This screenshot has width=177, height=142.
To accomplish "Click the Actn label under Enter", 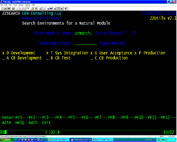I will tap(6, 123).
